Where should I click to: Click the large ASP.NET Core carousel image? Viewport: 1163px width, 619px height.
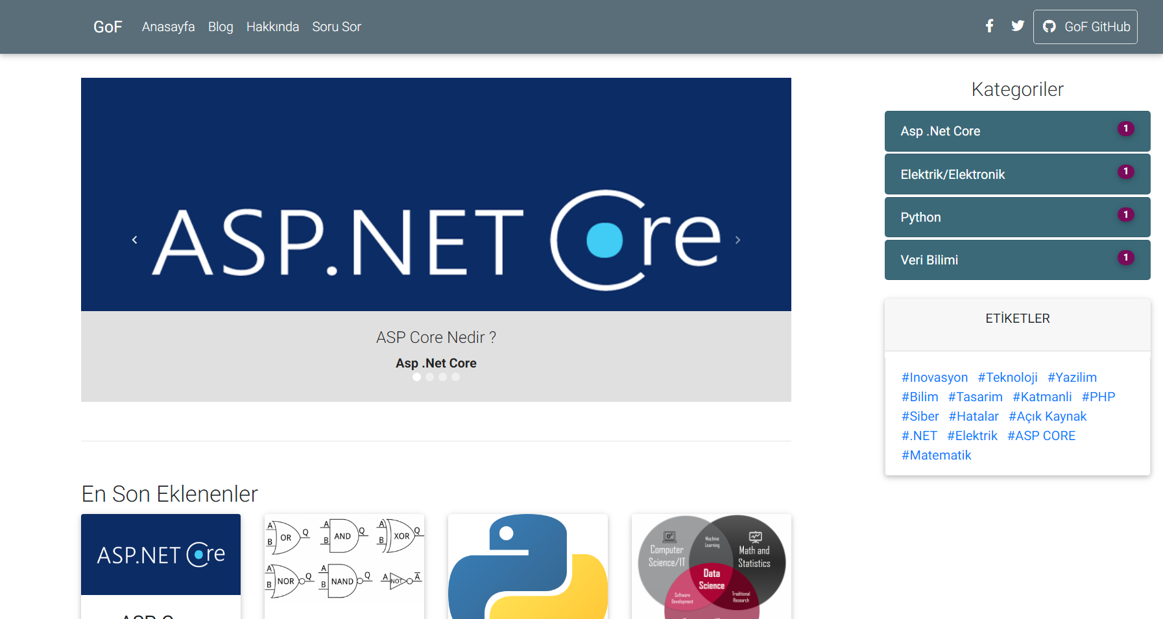(436, 194)
